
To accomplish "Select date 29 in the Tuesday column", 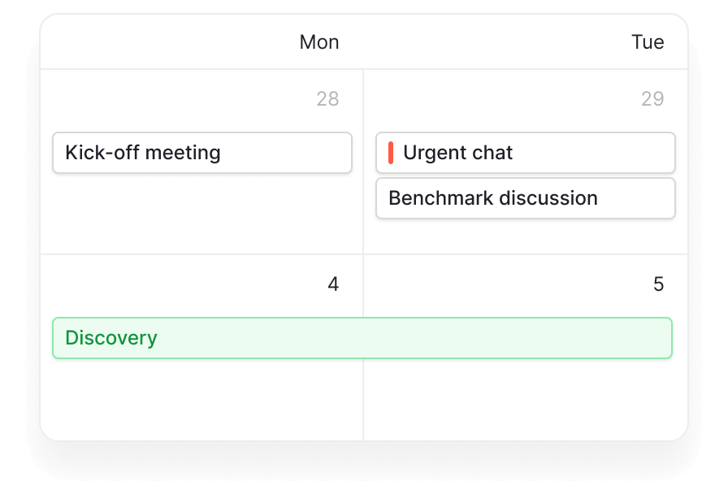I will [x=652, y=99].
